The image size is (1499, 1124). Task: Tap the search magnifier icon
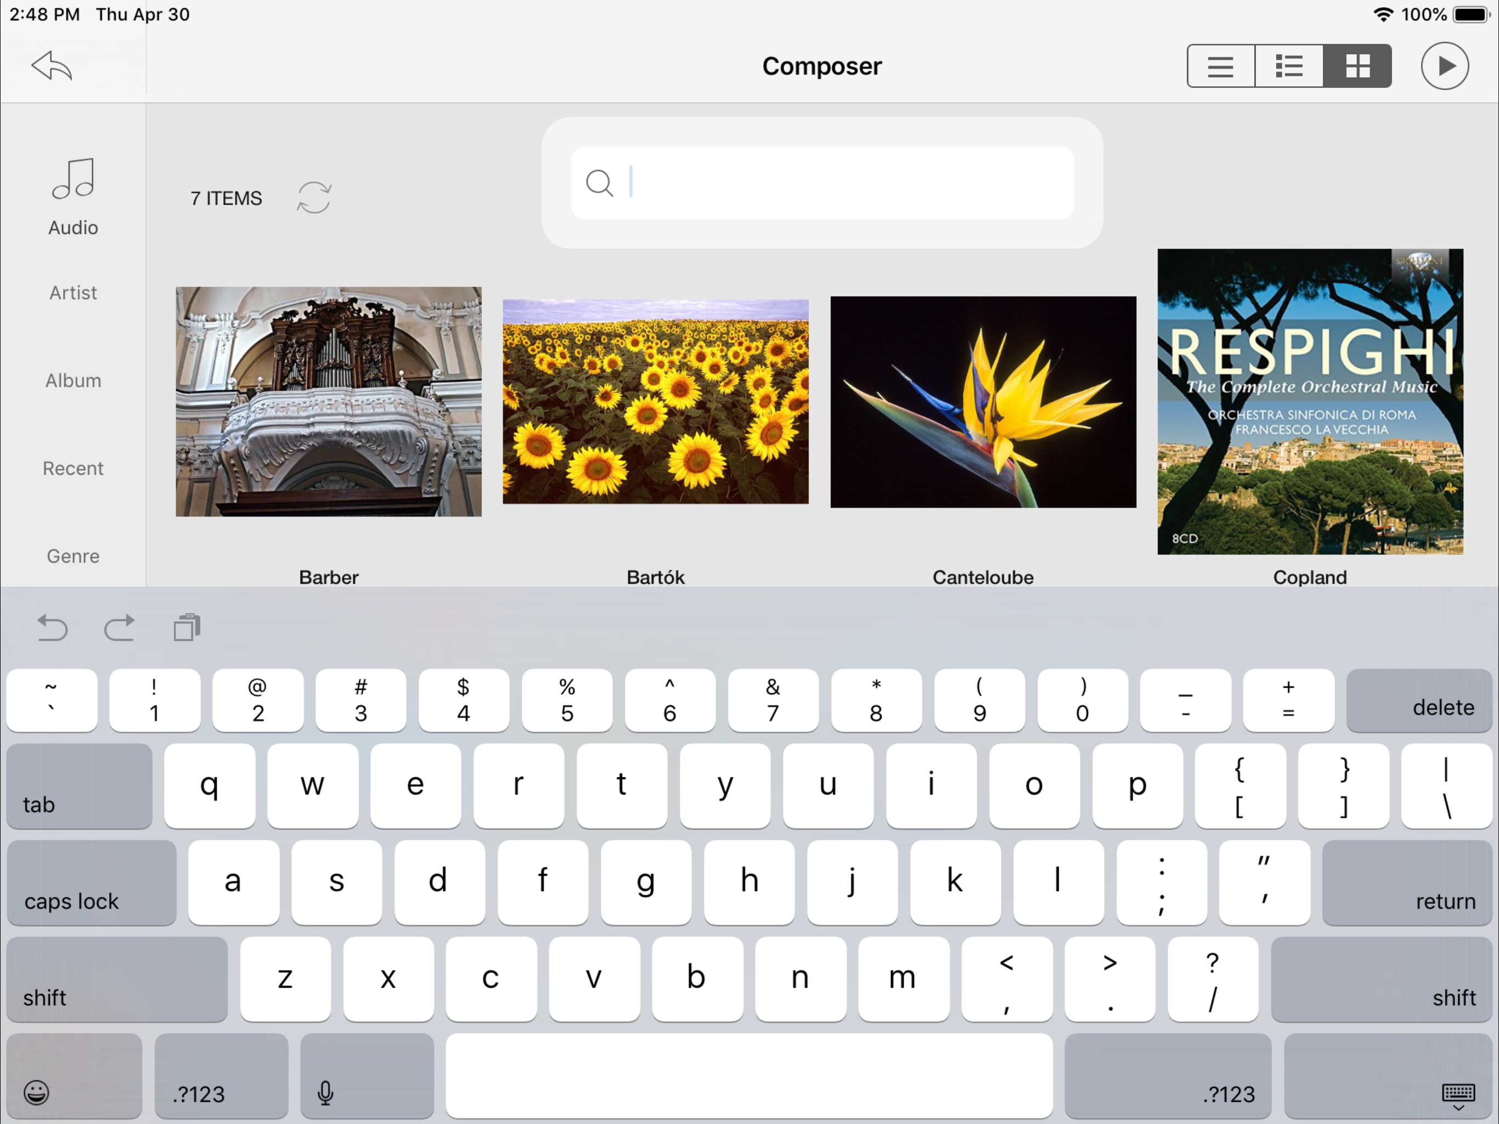click(599, 183)
